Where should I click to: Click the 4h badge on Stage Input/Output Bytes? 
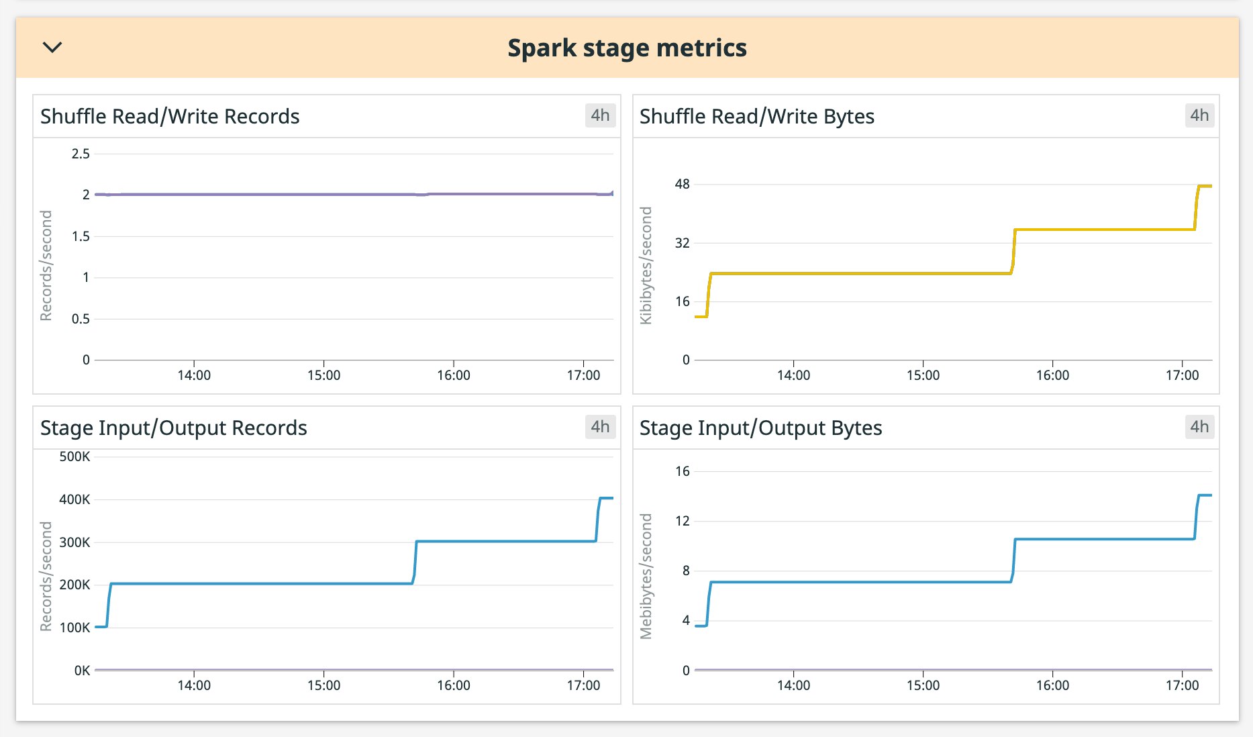tap(1201, 427)
